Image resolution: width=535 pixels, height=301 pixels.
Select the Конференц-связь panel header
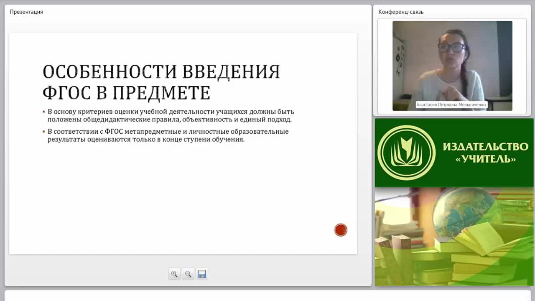pos(401,12)
